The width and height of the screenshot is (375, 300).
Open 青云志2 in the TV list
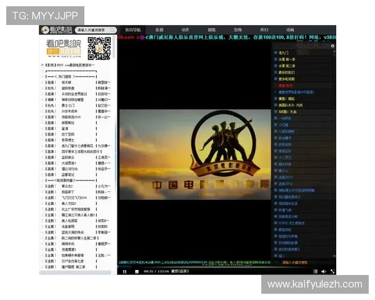tap(67, 186)
